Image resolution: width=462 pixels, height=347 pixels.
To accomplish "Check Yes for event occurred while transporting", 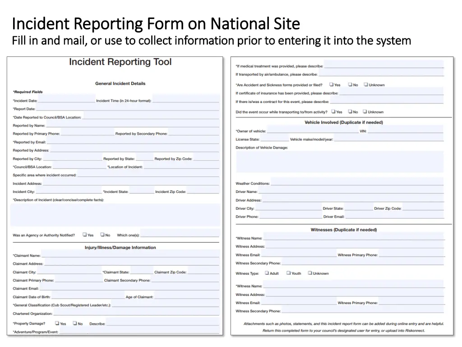I will (334, 112).
